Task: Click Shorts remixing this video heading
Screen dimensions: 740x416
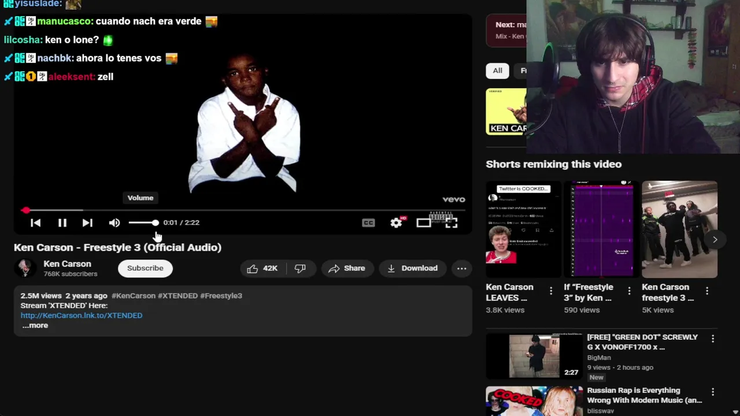Action: click(x=554, y=164)
